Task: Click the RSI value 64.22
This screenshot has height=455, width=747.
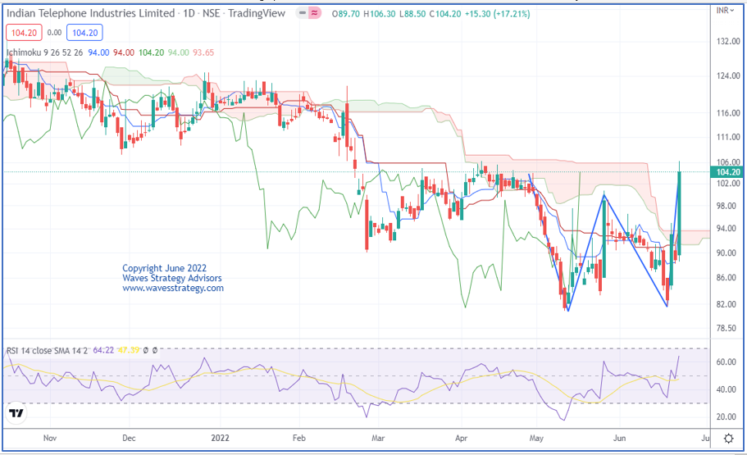Action: tap(103, 350)
